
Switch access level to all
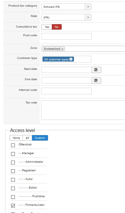[x=27, y=138]
